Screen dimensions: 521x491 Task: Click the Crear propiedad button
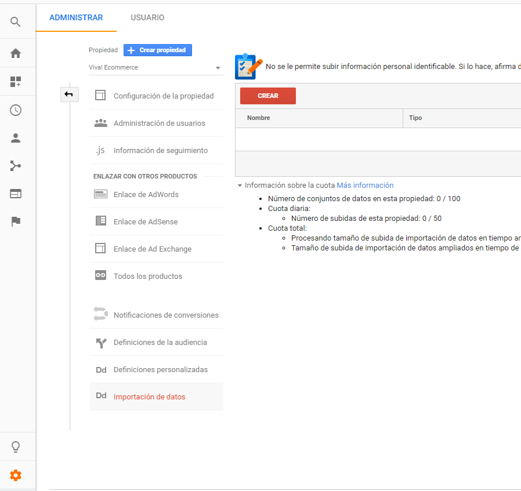pyautogui.click(x=157, y=50)
